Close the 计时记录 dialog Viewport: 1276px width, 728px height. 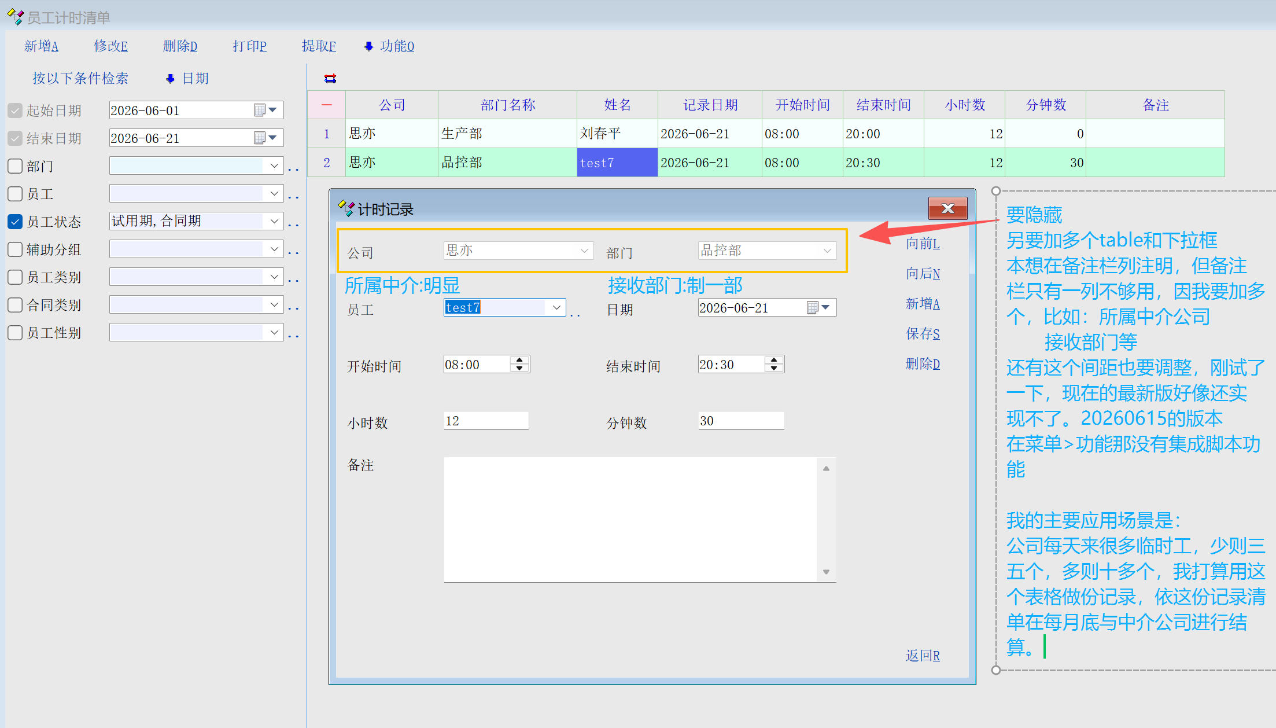(x=947, y=208)
